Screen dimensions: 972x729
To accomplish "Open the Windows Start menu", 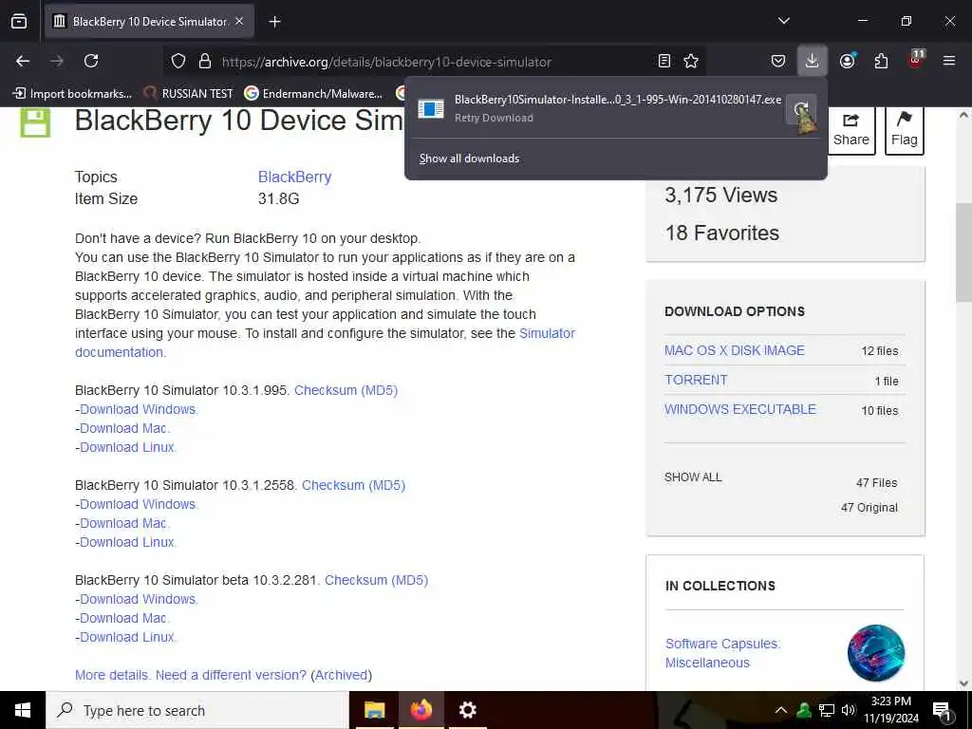I will tap(23, 710).
